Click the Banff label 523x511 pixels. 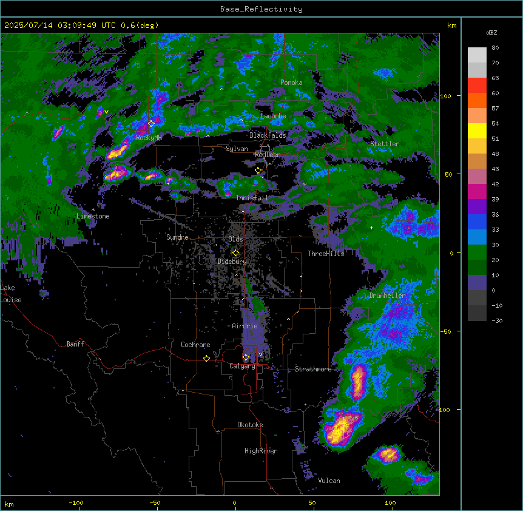[x=75, y=344]
